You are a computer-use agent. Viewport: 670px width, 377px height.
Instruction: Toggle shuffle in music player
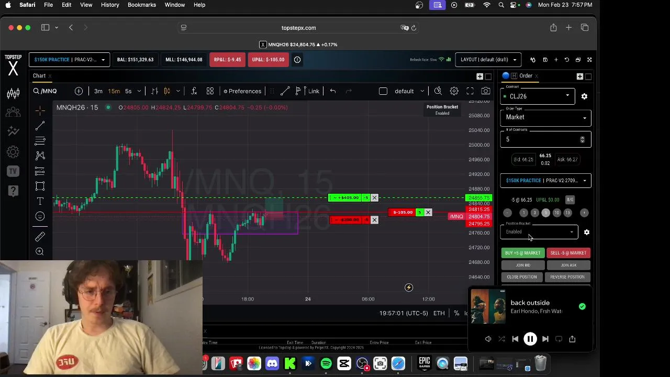click(x=501, y=339)
